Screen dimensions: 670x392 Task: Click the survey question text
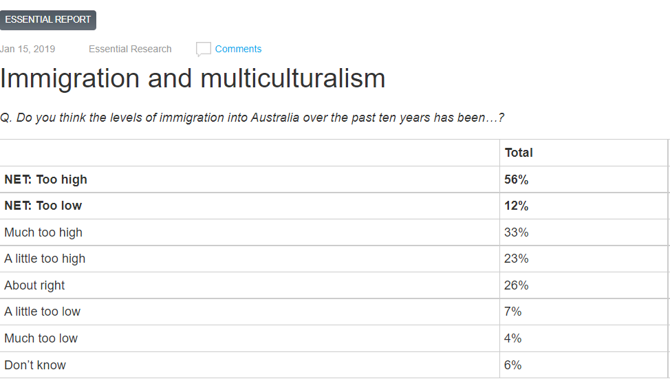tap(252, 118)
